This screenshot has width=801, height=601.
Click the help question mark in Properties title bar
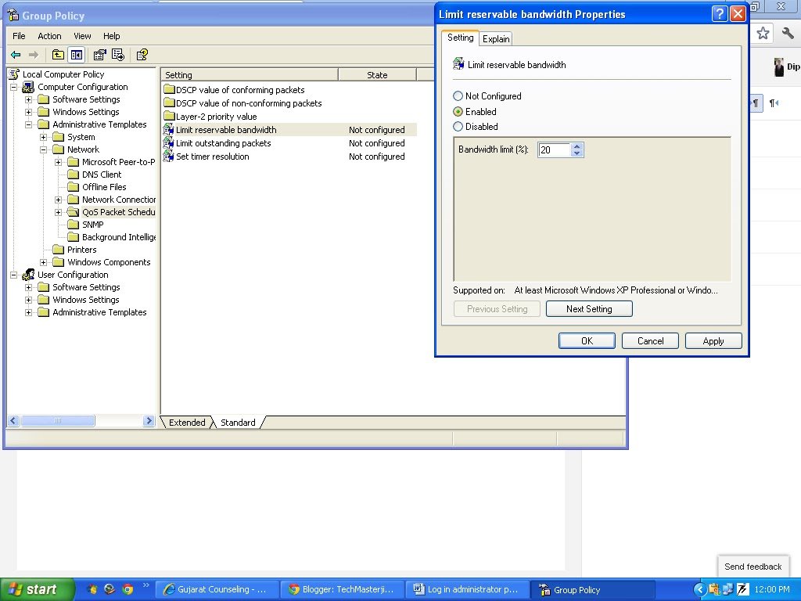[x=720, y=14]
